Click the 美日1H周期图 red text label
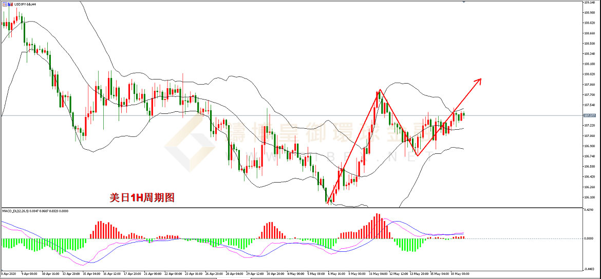 [142, 197]
